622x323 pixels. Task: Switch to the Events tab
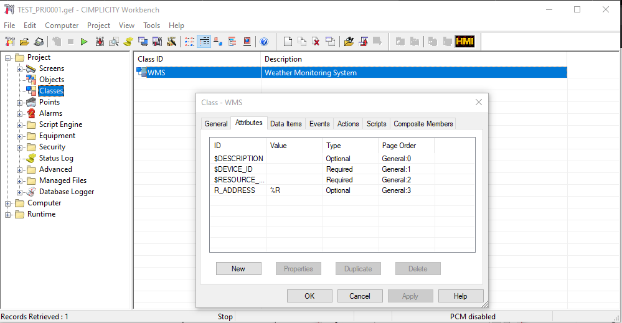point(319,124)
